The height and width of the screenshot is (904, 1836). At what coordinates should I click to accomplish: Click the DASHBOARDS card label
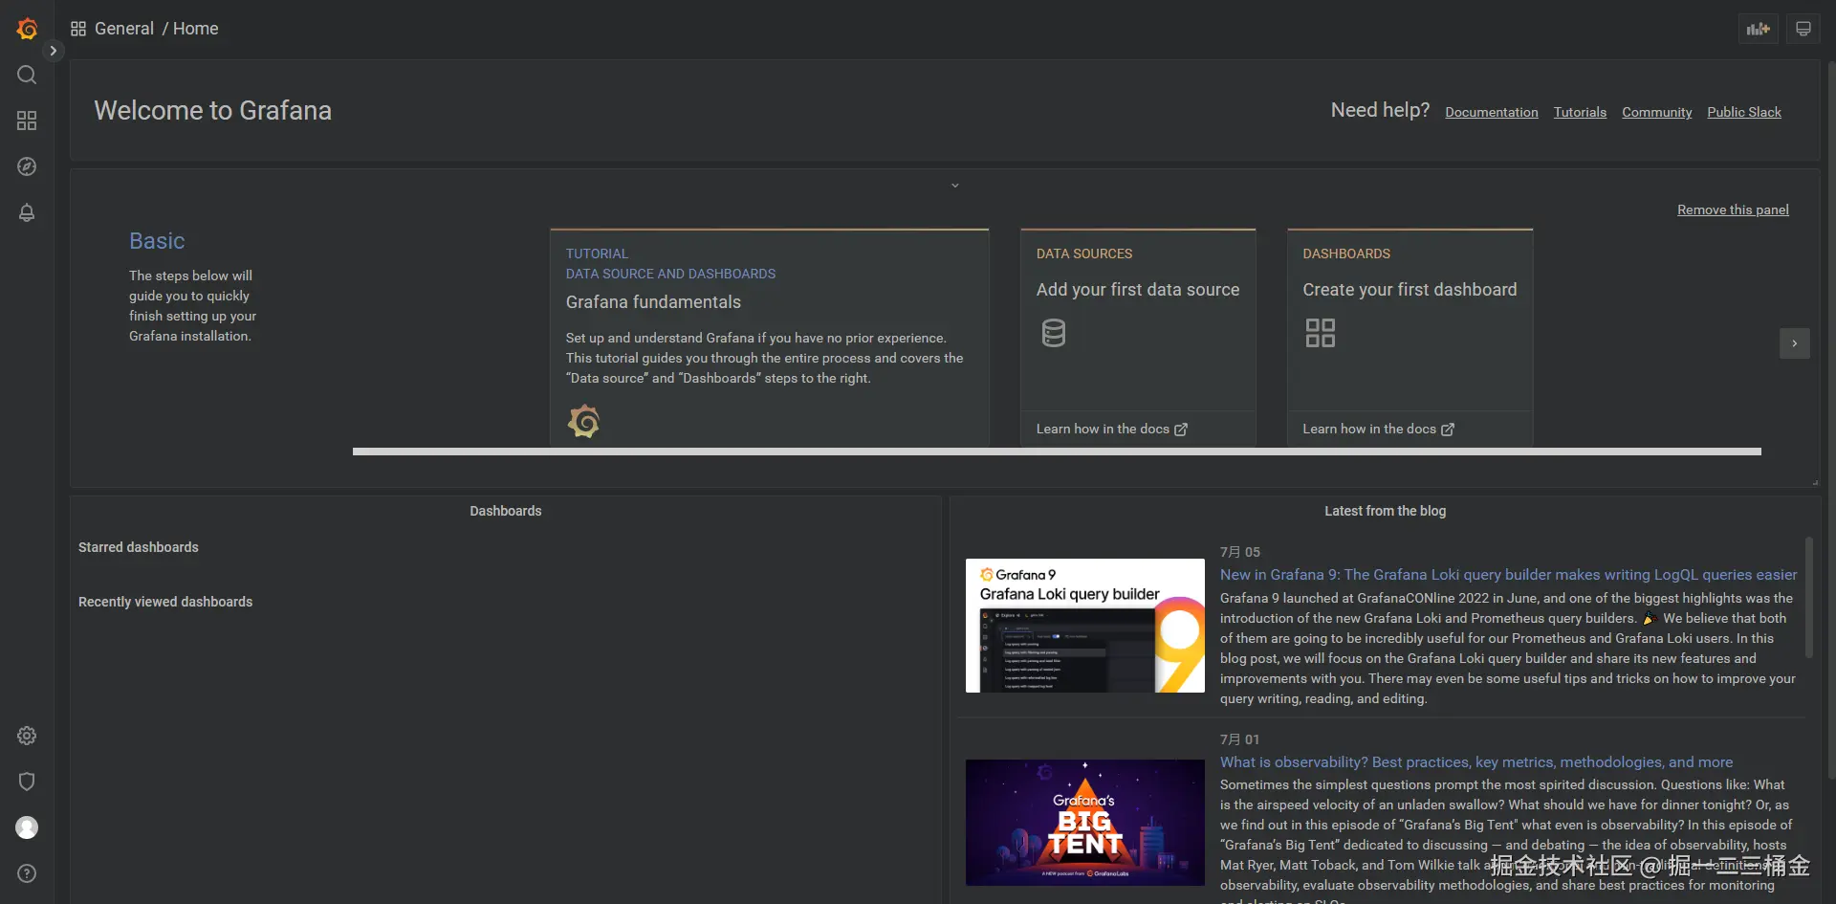(x=1346, y=254)
